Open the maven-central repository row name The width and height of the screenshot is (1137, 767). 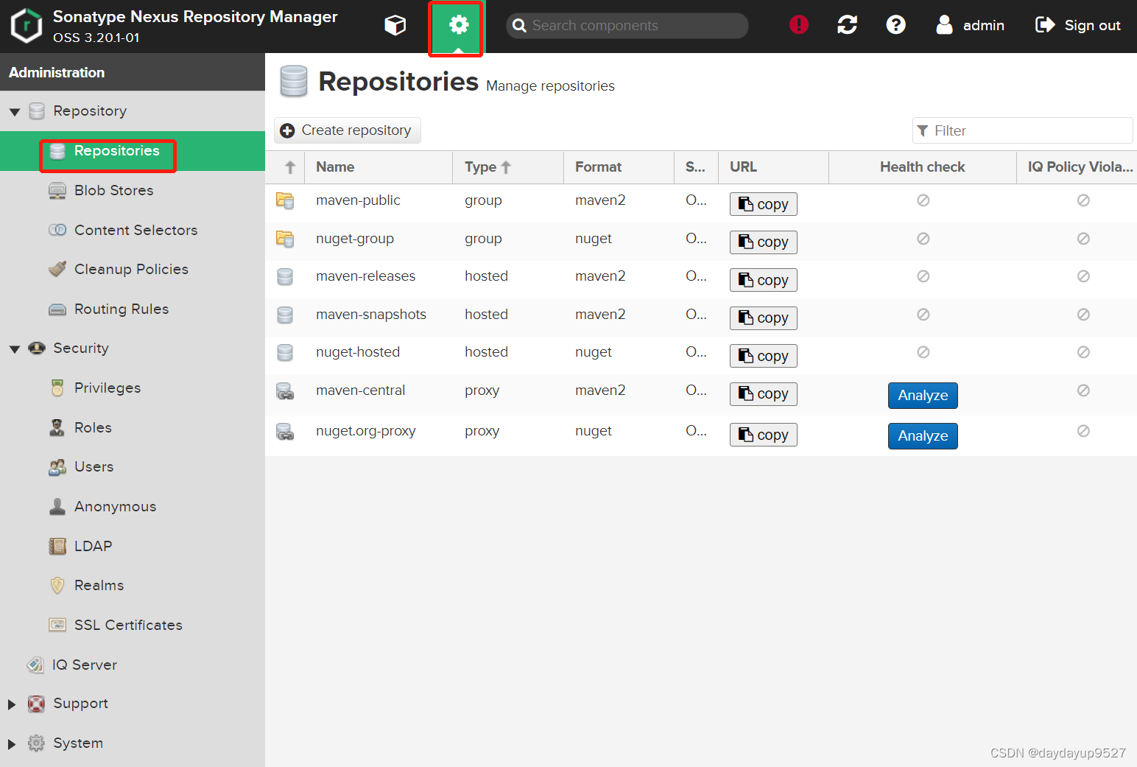point(361,390)
